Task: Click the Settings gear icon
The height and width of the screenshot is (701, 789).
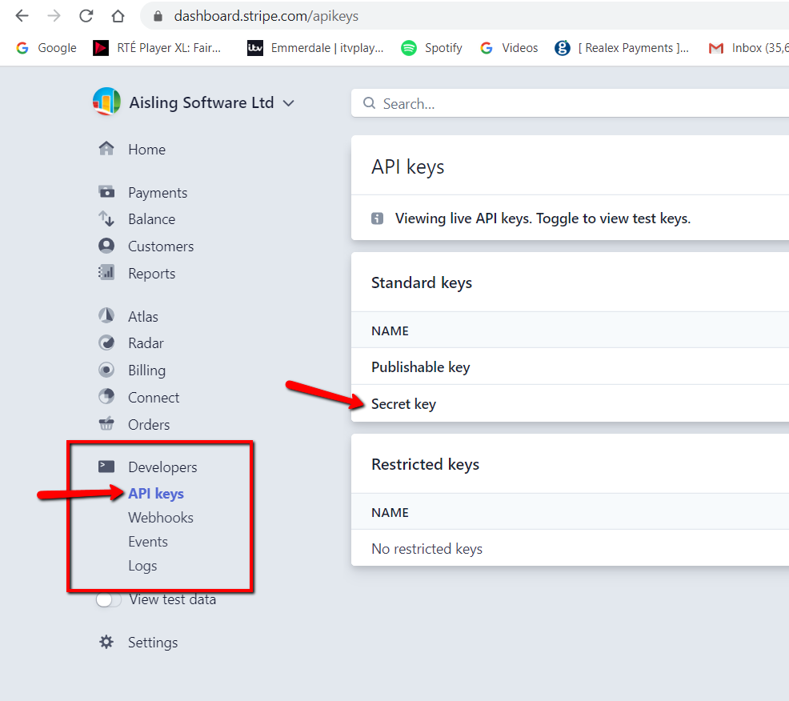Action: point(106,642)
